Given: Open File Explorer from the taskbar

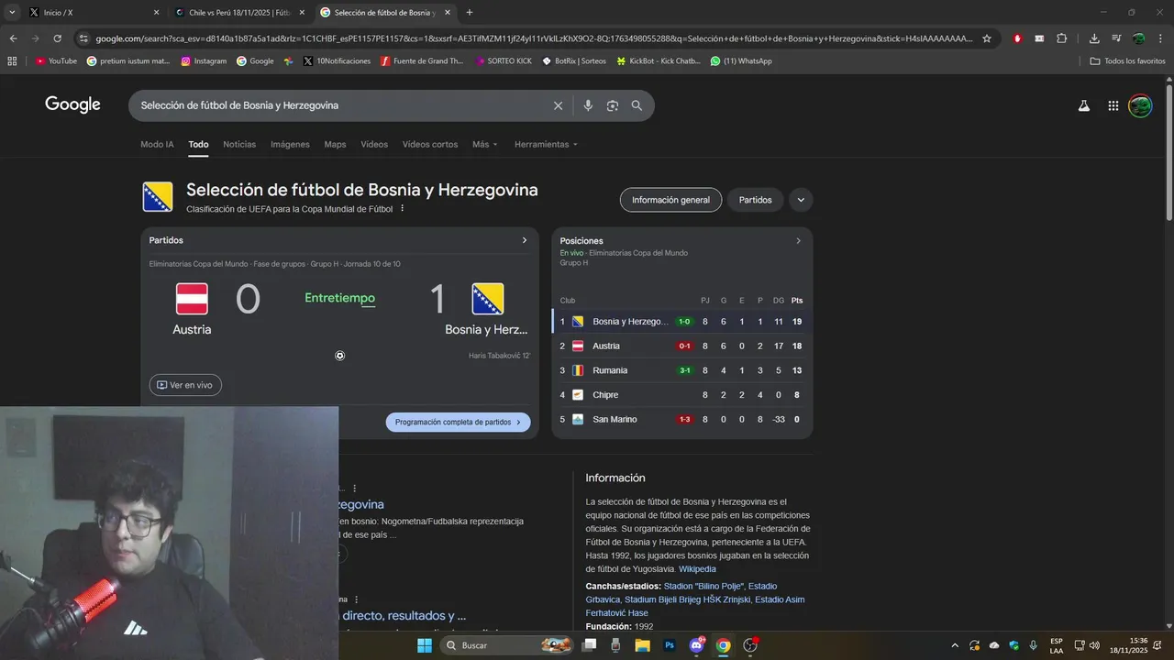Looking at the screenshot, I should [x=642, y=645].
